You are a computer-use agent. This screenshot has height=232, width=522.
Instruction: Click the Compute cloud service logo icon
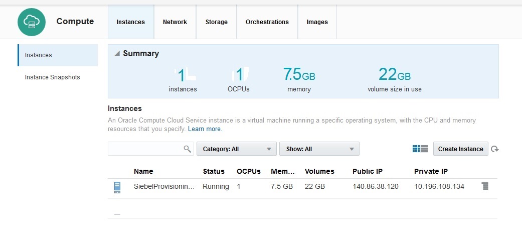(x=32, y=22)
